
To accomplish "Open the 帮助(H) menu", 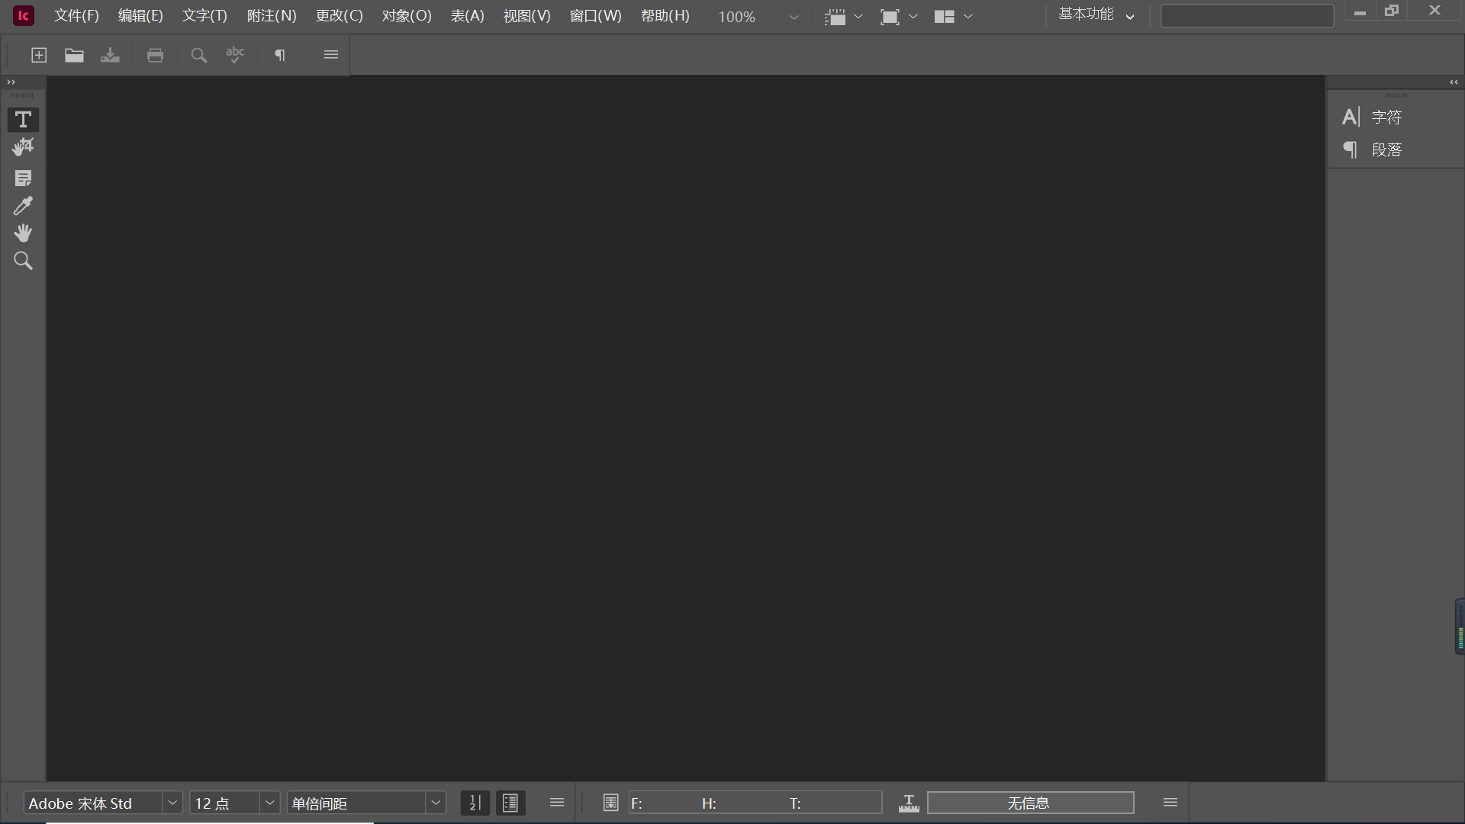I will pyautogui.click(x=665, y=16).
